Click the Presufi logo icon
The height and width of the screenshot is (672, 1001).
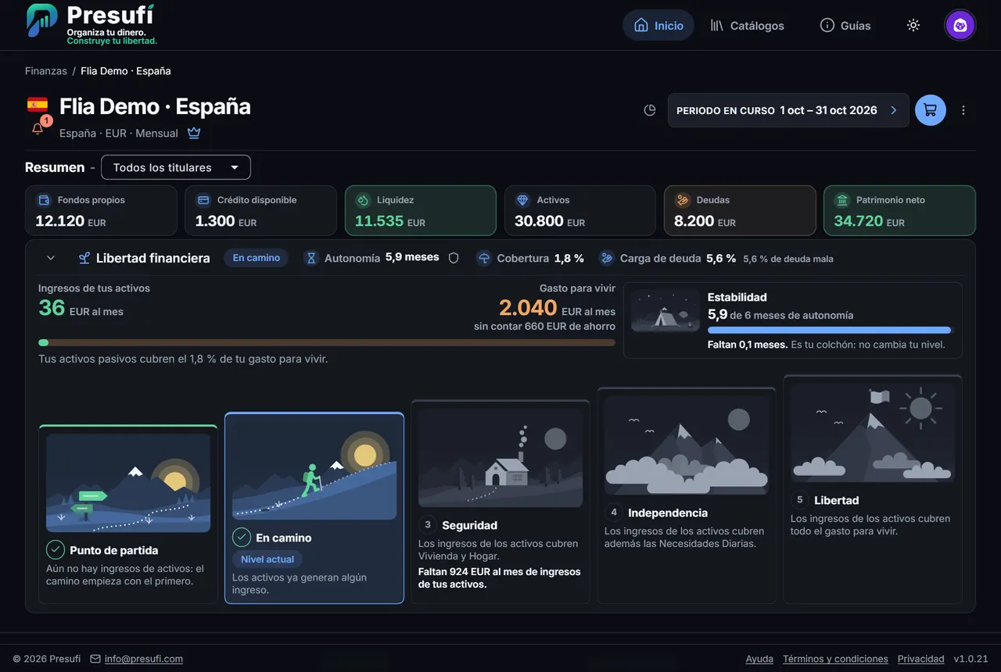coord(41,20)
